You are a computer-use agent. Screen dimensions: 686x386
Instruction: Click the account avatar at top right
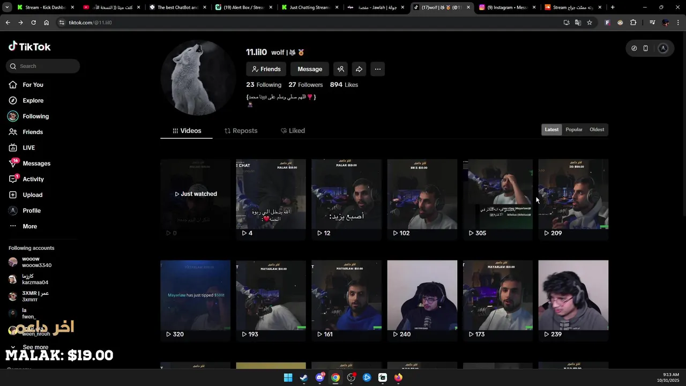coord(663,48)
